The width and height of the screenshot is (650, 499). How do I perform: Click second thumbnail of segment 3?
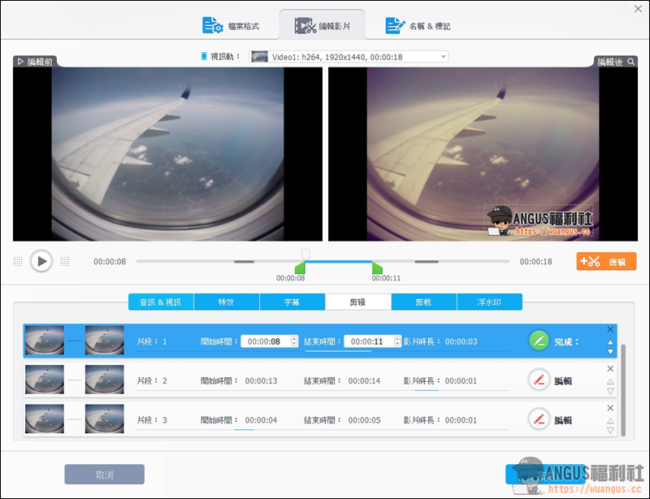105,419
